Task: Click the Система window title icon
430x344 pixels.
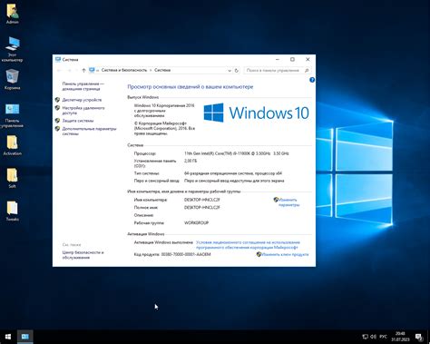Action: [58, 60]
